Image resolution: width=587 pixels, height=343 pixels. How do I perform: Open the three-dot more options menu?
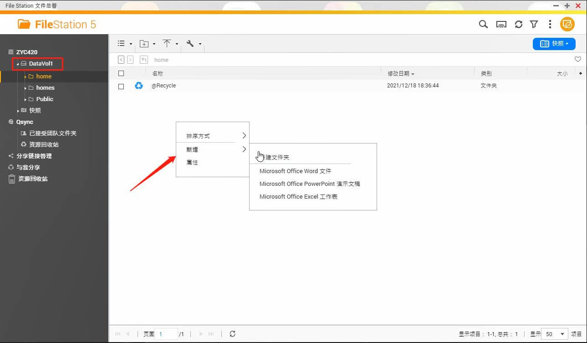coord(550,25)
